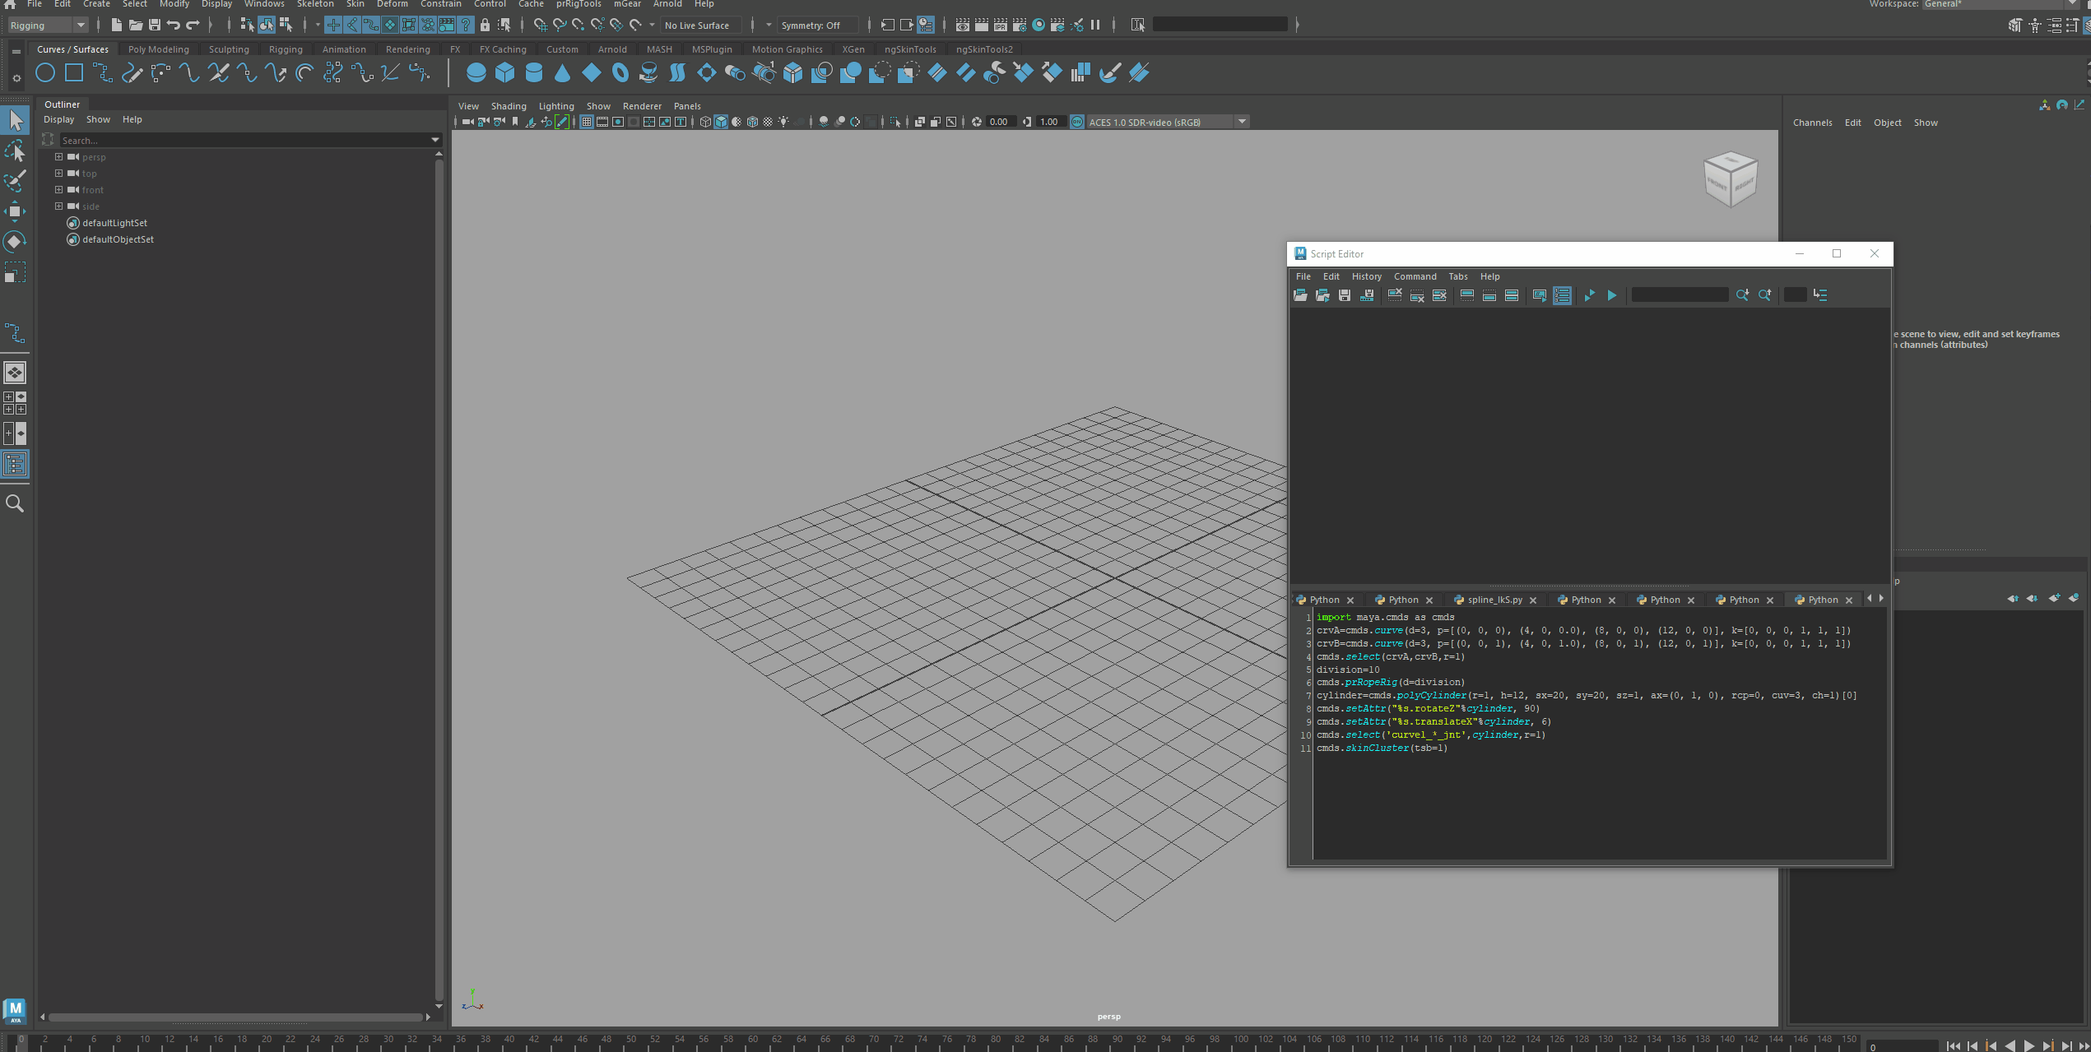This screenshot has width=2091, height=1052.
Task: Toggle the viewport grid display button
Action: pyautogui.click(x=587, y=122)
